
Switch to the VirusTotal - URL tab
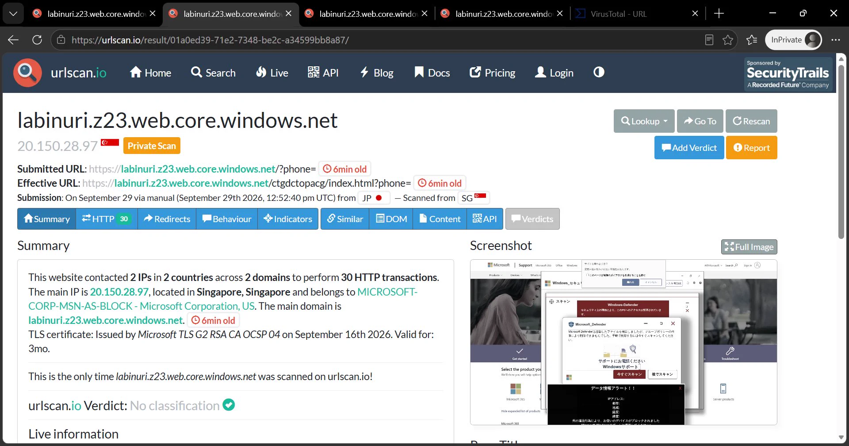pos(636,14)
